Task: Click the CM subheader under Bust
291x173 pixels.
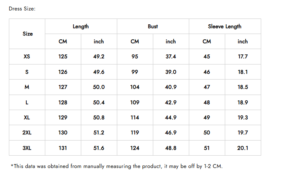Action: click(x=135, y=41)
